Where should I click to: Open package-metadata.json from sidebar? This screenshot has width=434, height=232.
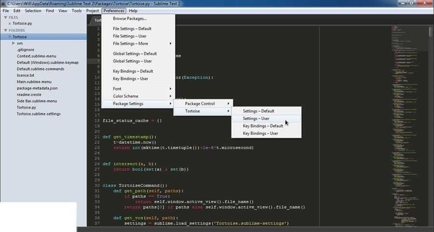(x=37, y=88)
